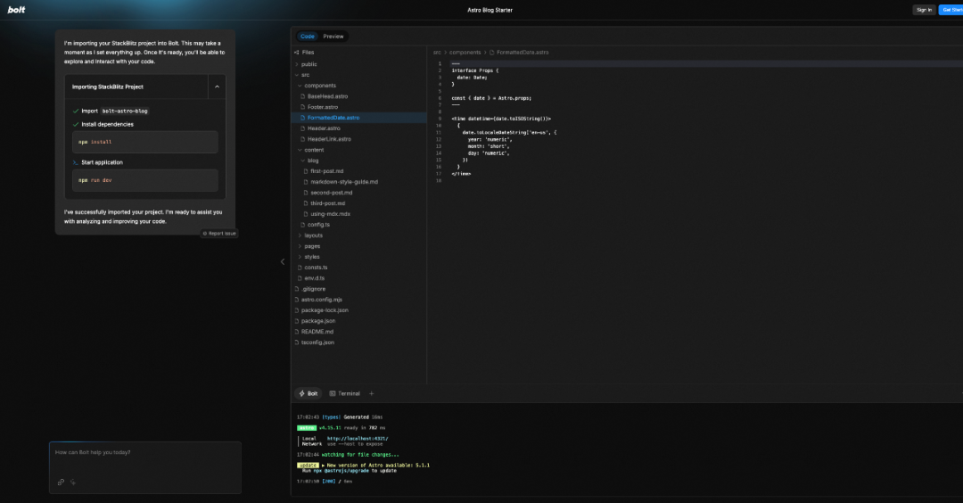
Task: Click the Files tree icon
Action: tap(297, 53)
